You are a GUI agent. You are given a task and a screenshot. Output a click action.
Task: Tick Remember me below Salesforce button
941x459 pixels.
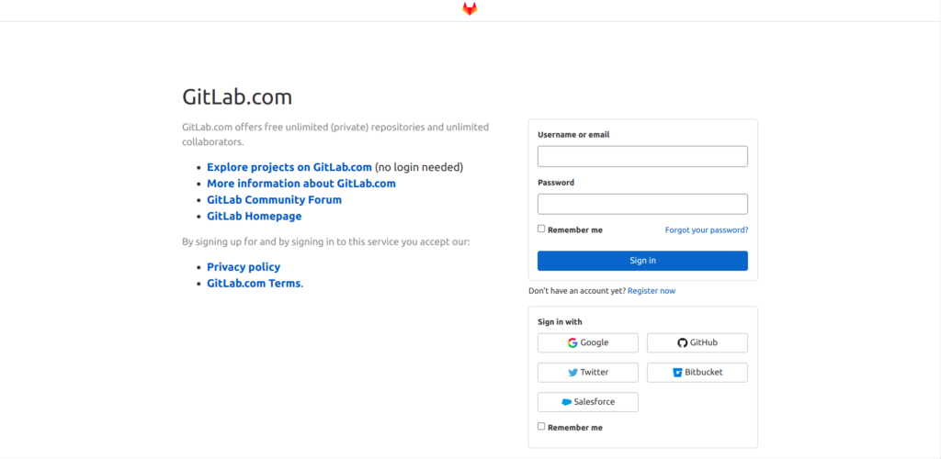[x=541, y=427]
